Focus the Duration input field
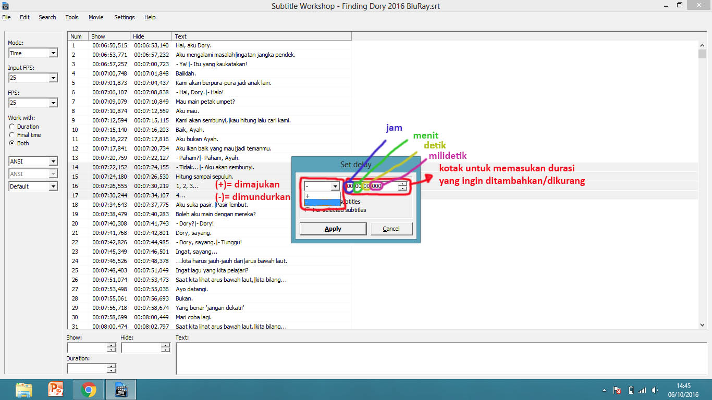This screenshot has height=400, width=712. click(87, 369)
